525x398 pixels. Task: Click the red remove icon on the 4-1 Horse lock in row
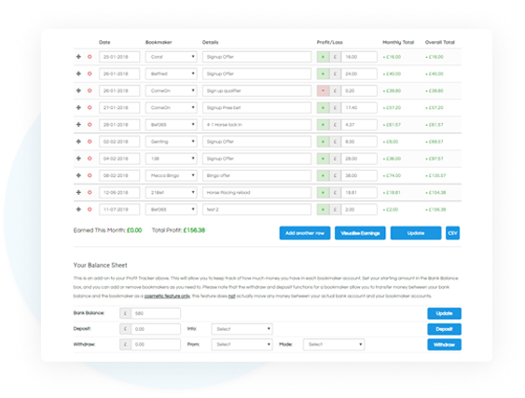(90, 125)
